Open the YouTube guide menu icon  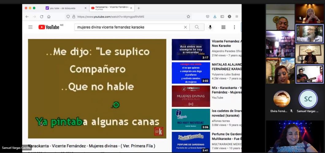point(30,27)
